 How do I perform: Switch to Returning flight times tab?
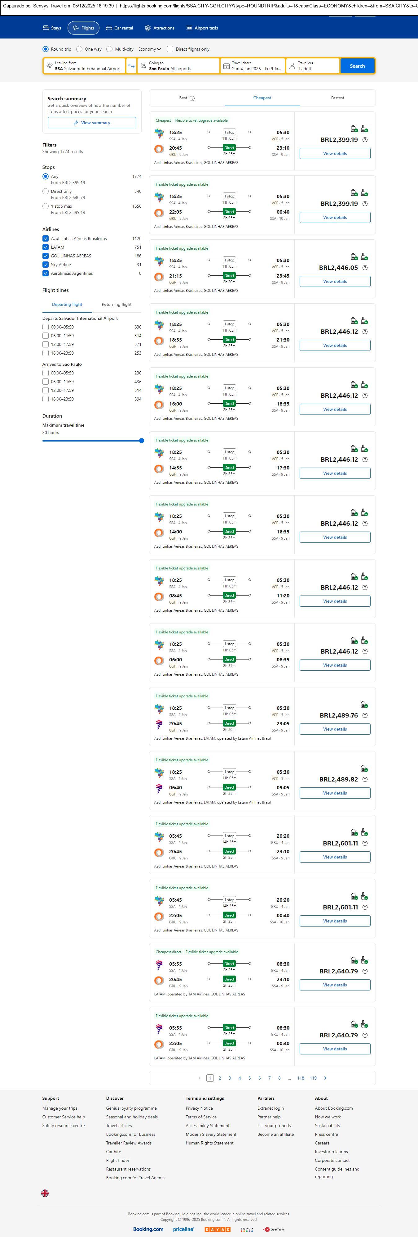click(117, 305)
